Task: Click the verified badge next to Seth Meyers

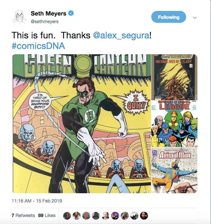Action: click(x=71, y=13)
